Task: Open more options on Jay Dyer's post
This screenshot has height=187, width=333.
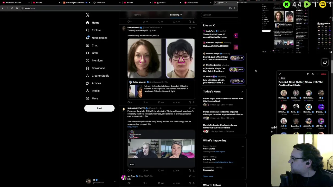Action: point(194,176)
